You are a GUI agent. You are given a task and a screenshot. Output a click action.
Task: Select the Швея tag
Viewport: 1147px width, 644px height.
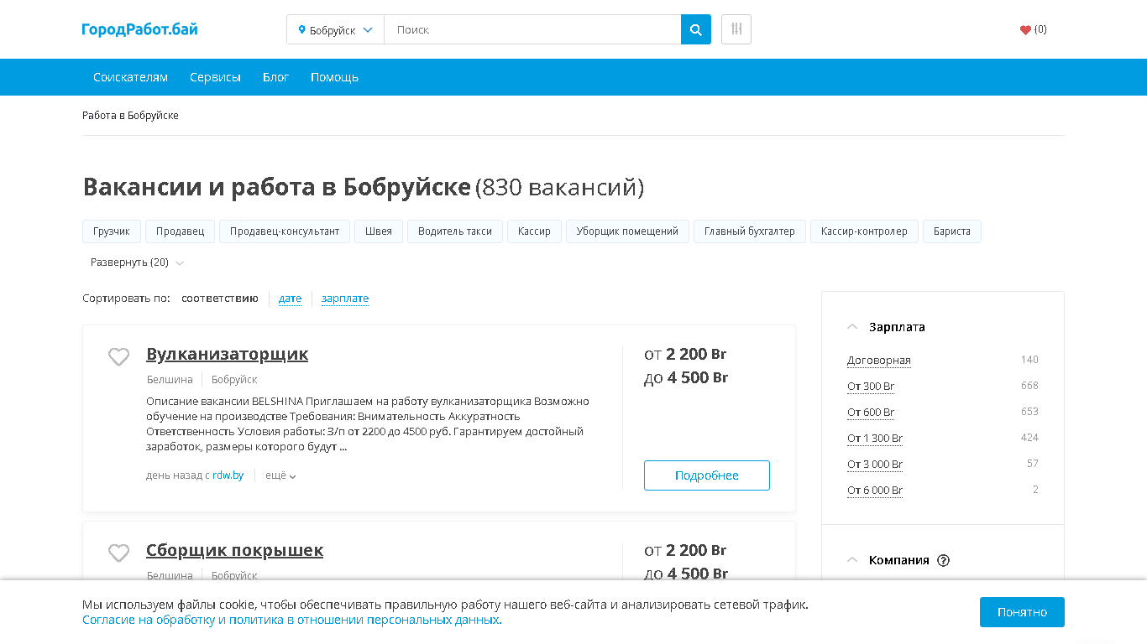click(379, 231)
